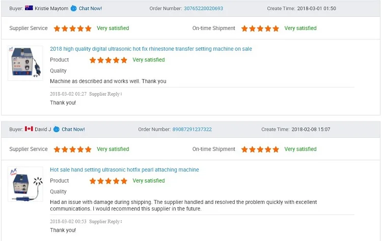The height and width of the screenshot is (241, 382).
Task: Click buyer name Kristie Maytom
Action: click(51, 8)
